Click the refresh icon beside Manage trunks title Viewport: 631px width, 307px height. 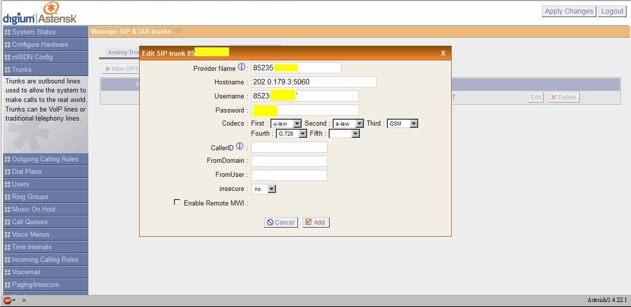(x=178, y=31)
